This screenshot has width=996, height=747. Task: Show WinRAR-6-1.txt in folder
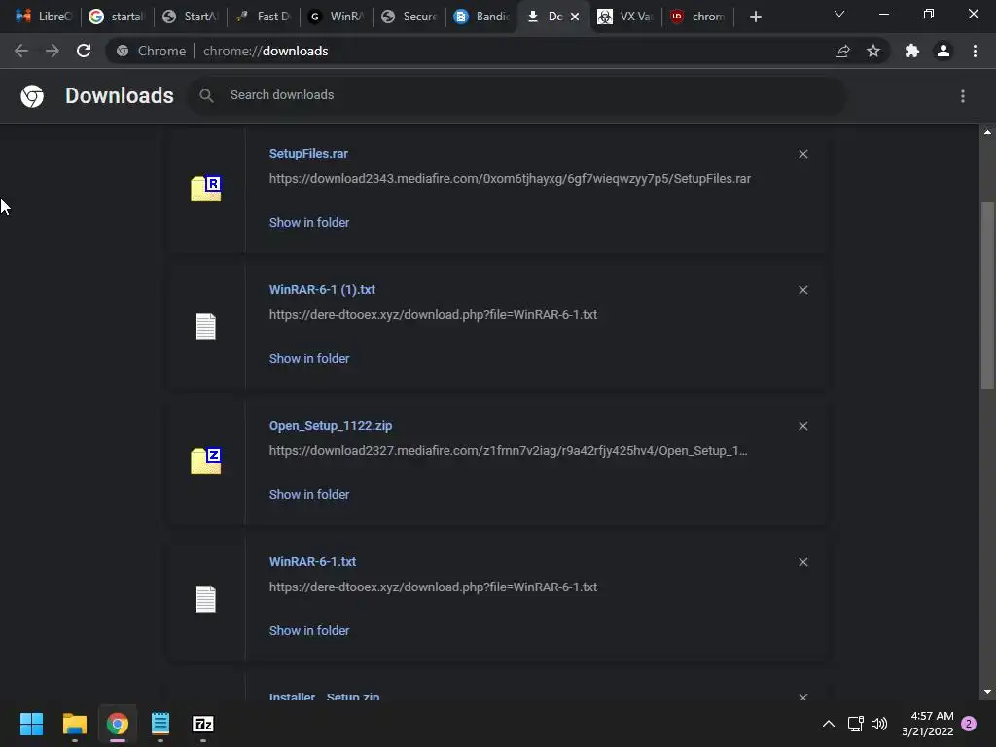[309, 630]
